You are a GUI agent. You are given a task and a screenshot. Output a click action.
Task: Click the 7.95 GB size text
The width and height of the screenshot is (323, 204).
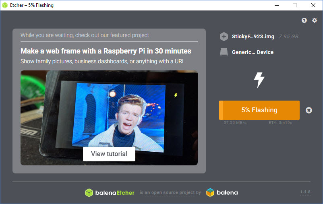[288, 37]
